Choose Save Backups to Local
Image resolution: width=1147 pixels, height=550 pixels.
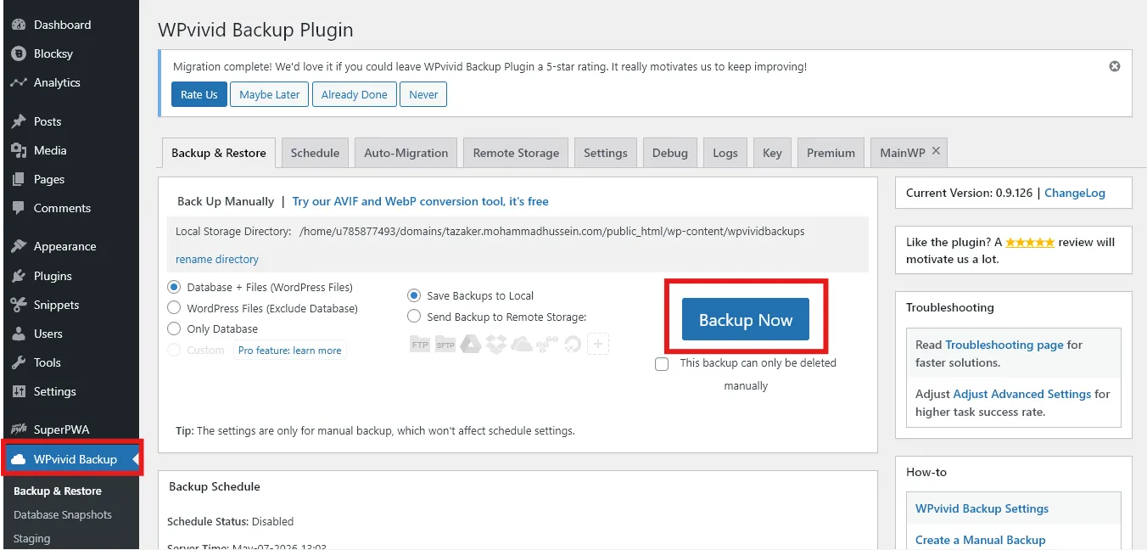[414, 295]
